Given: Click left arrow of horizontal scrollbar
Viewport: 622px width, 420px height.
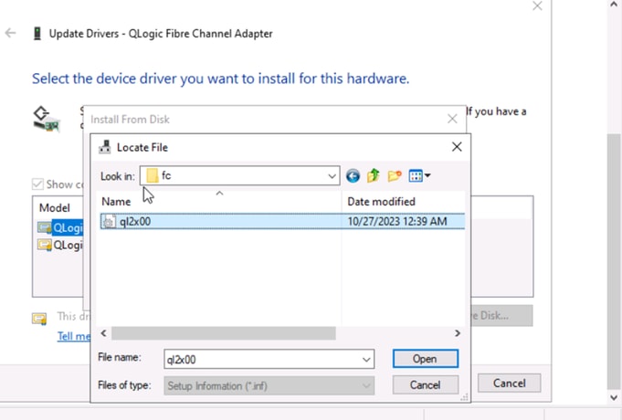Looking at the screenshot, I should [103, 333].
